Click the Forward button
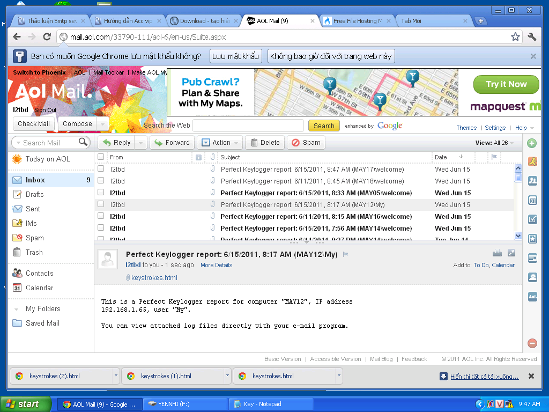Image resolution: width=549 pixels, height=412 pixels. pyautogui.click(x=172, y=143)
